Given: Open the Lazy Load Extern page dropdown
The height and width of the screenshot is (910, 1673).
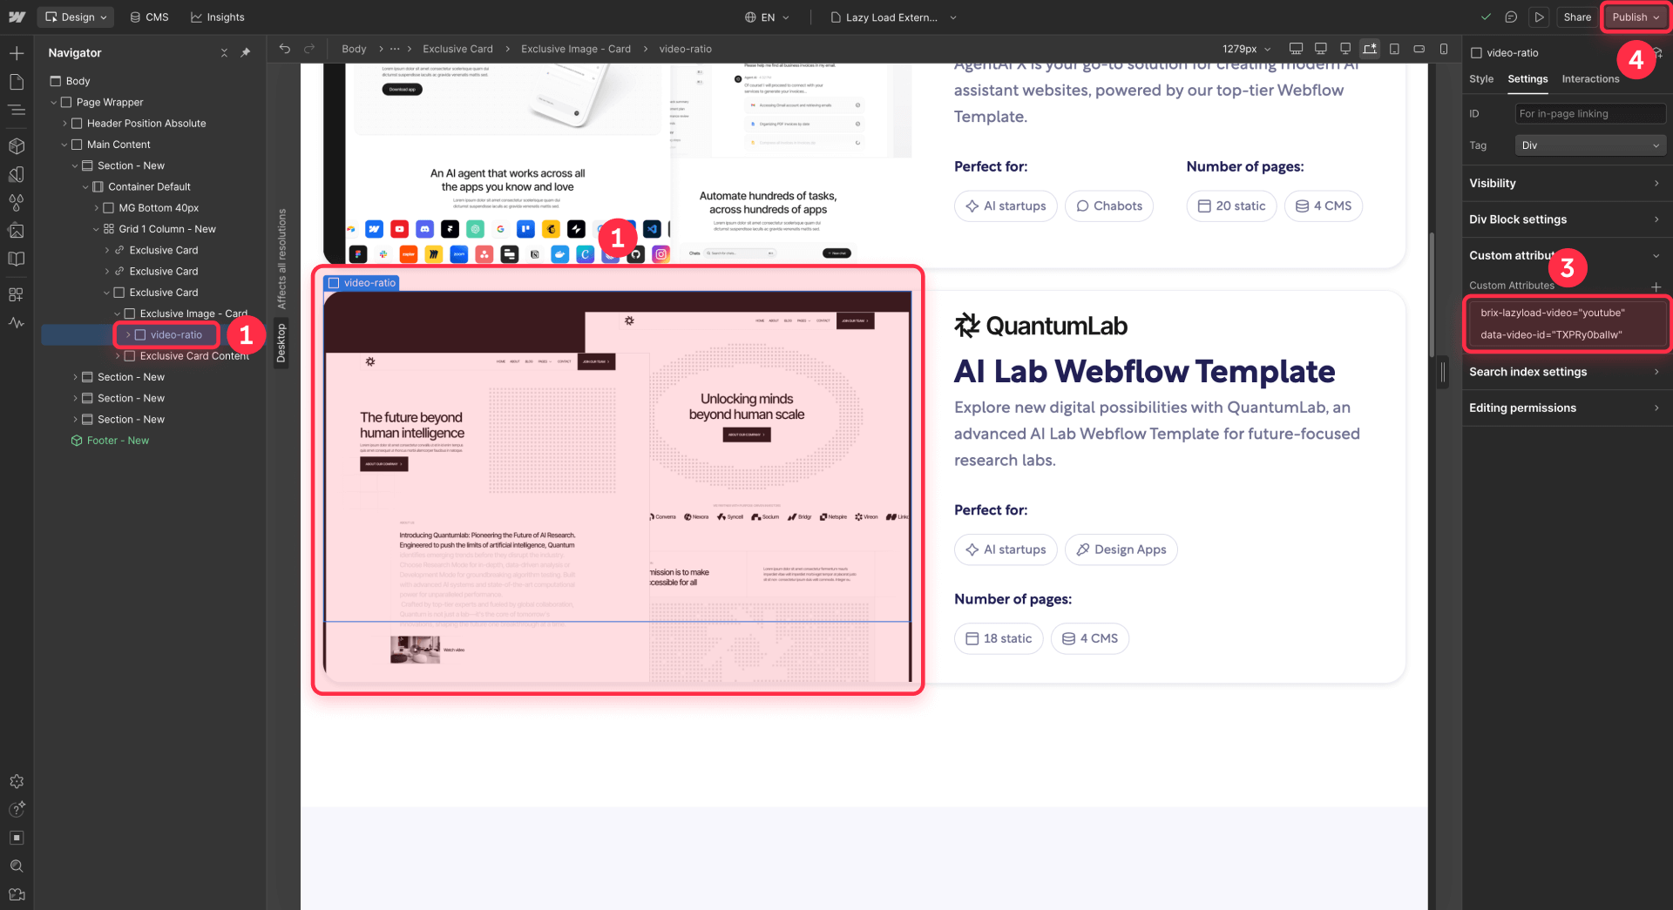Looking at the screenshot, I should point(893,17).
